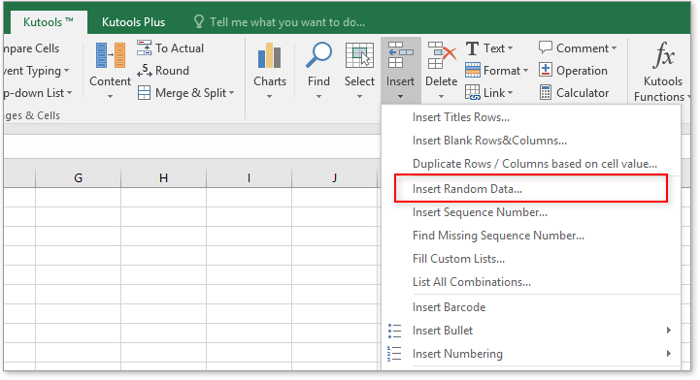Switch to the Kutools tab
Viewport: 700px width, 380px height.
(x=49, y=22)
